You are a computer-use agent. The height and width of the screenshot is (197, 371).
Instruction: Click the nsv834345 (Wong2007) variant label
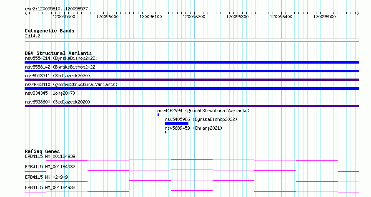pyautogui.click(x=50, y=93)
